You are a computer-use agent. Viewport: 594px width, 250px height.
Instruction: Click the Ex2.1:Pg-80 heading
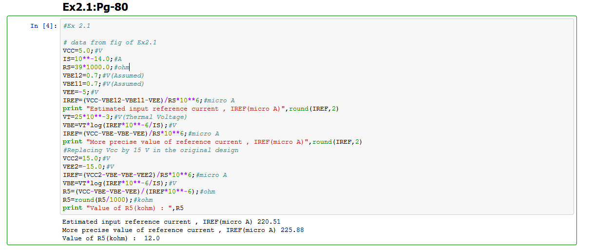[96, 7]
